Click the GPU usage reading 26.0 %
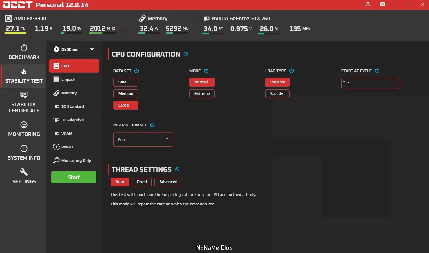Image resolution: width=429 pixels, height=253 pixels. click(x=269, y=29)
